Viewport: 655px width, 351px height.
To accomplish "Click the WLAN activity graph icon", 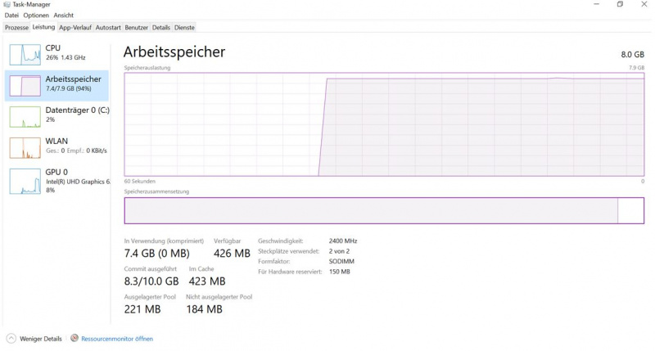I will pos(25,147).
